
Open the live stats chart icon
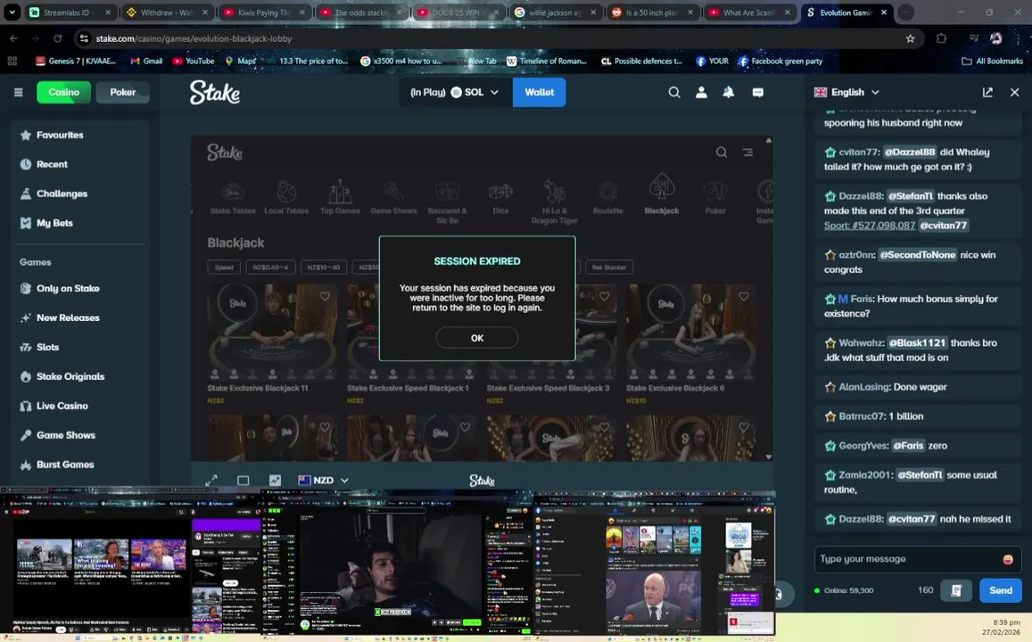coord(275,481)
